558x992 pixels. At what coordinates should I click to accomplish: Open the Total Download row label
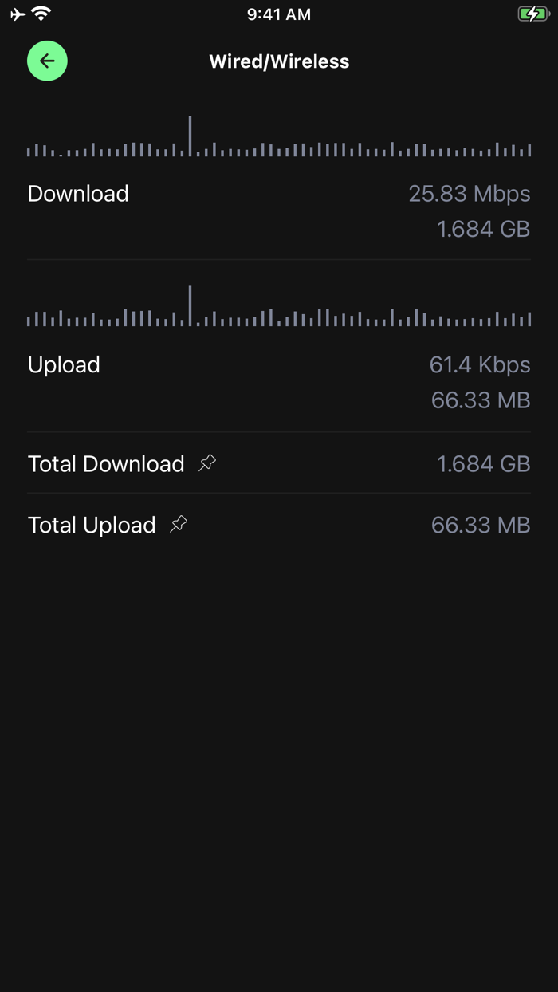click(106, 463)
